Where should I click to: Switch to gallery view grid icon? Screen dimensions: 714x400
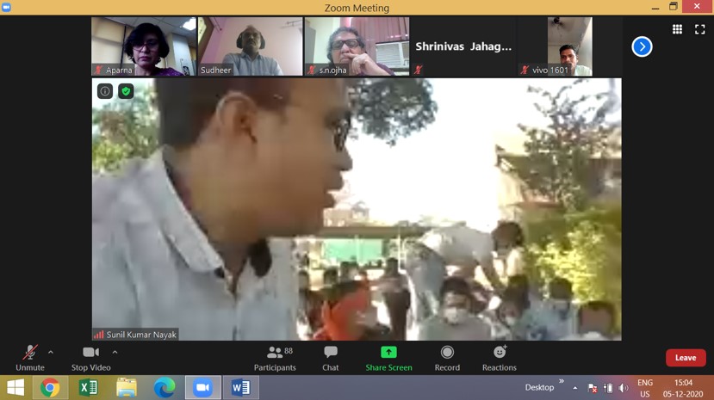[678, 29]
